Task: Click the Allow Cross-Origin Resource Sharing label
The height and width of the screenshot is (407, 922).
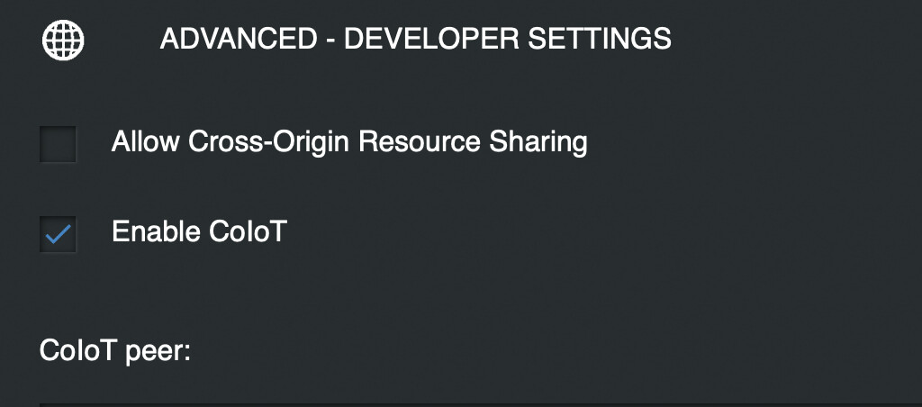Action: [348, 142]
